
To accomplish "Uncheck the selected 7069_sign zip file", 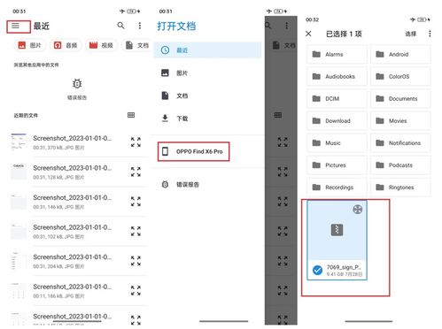I will click(x=317, y=270).
